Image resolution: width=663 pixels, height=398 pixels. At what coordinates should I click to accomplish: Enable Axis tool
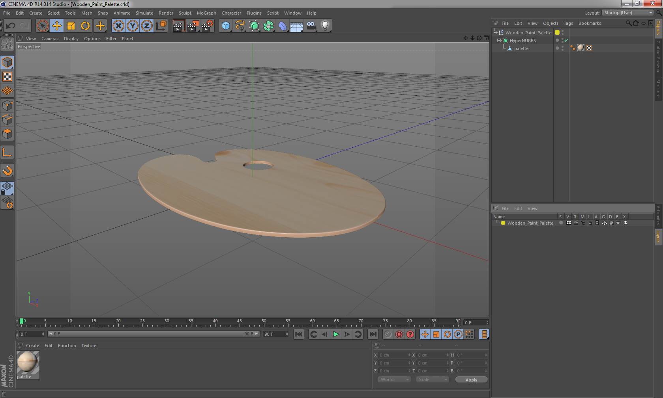point(7,153)
